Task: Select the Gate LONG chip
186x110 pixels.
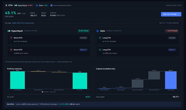Action: coord(42,5)
